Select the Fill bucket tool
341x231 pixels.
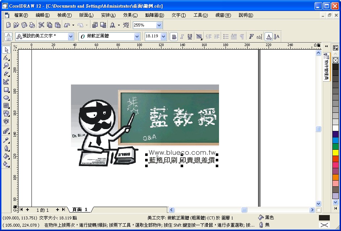click(6, 156)
